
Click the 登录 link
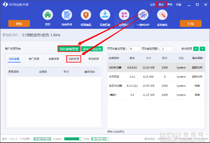[x=161, y=5]
